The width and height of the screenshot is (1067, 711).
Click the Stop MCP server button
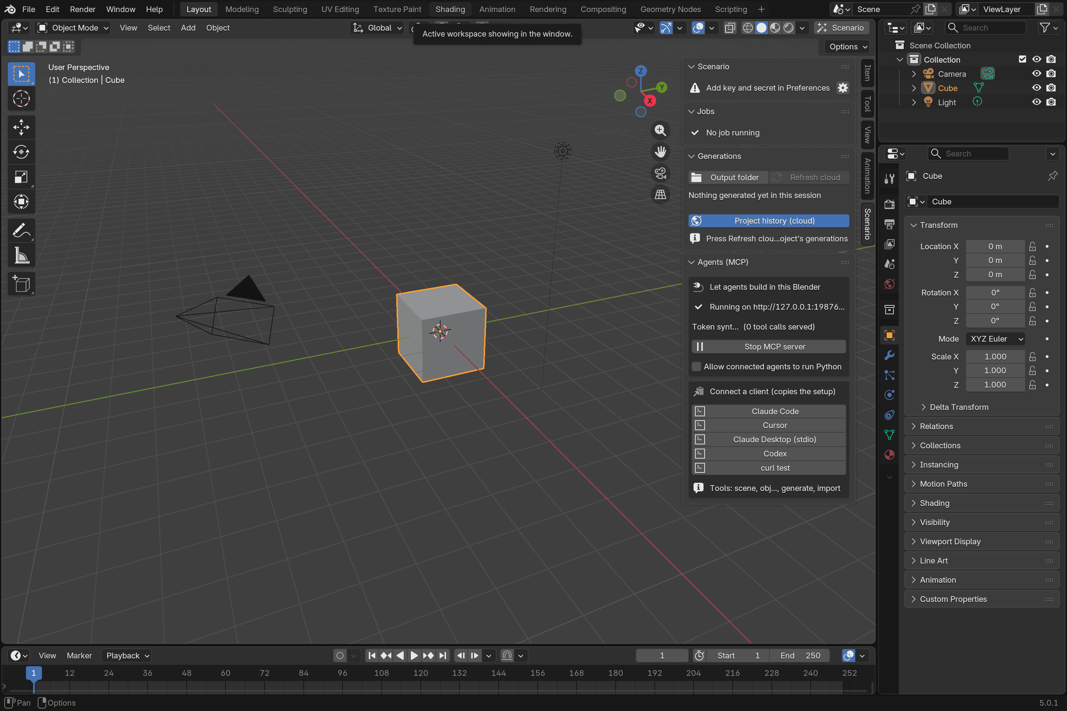point(769,346)
